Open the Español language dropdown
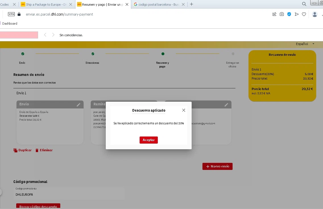 pyautogui.click(x=305, y=44)
